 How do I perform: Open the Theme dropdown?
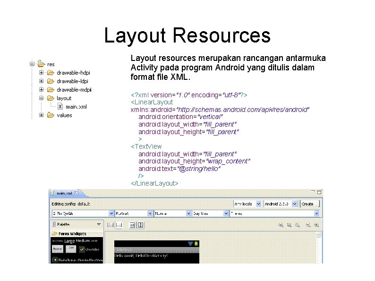[274, 213]
